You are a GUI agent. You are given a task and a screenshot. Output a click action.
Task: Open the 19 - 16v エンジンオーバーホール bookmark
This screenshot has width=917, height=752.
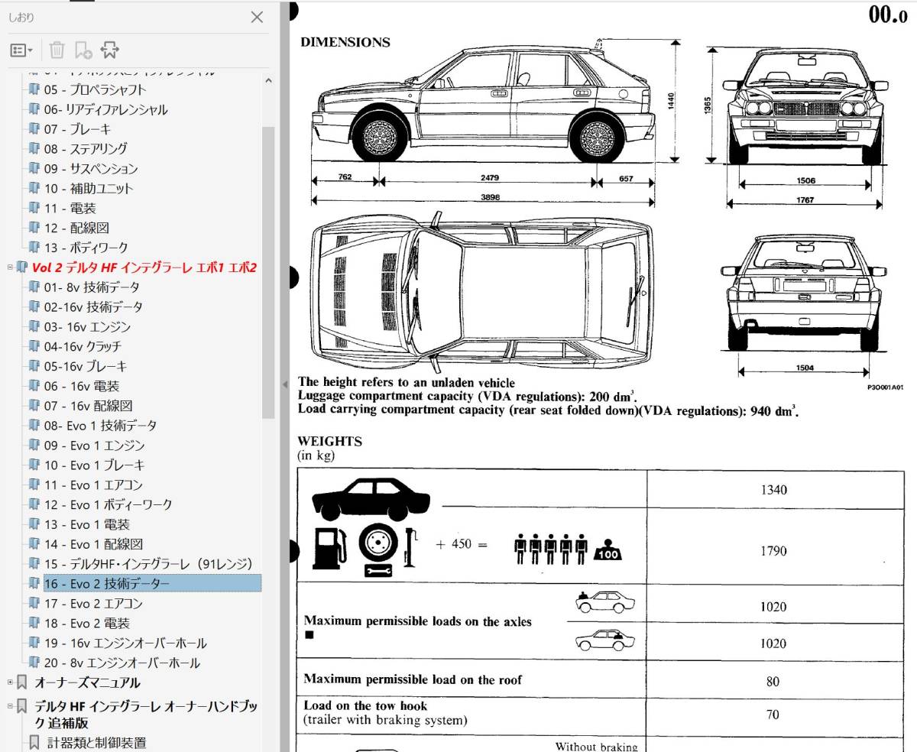pos(125,643)
